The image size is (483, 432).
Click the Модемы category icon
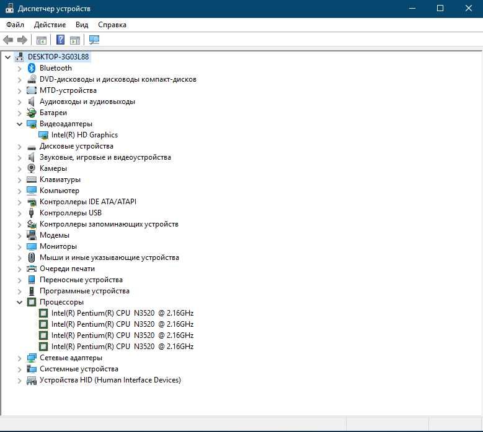(32, 235)
